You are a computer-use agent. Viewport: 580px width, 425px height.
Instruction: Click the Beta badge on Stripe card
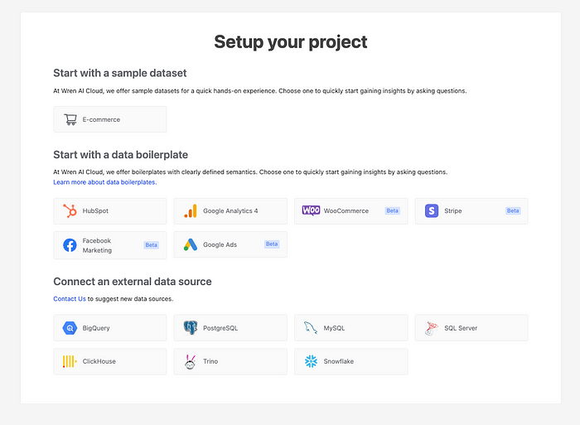coord(513,210)
